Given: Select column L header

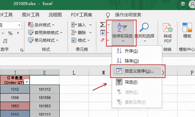Looking at the screenshot, I should point(74,73).
